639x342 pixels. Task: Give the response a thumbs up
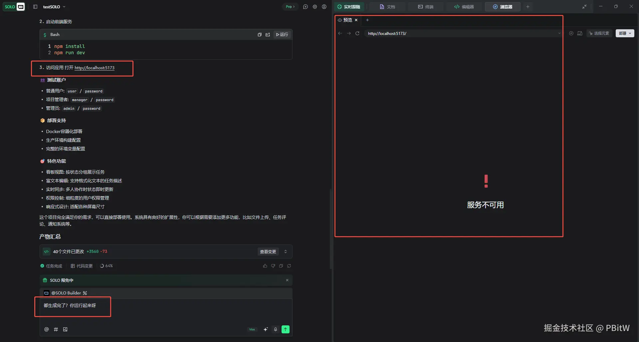point(265,266)
